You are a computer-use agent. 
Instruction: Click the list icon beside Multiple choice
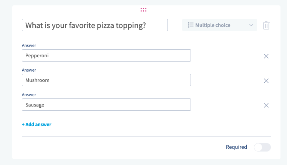click(191, 25)
